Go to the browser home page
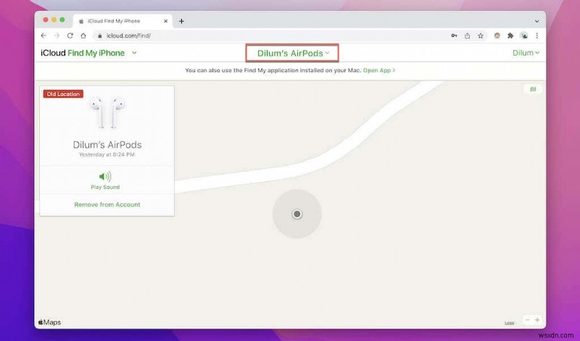580x341 pixels. [x=83, y=35]
